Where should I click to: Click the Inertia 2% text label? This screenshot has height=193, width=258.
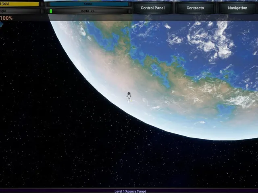pos(87,11)
